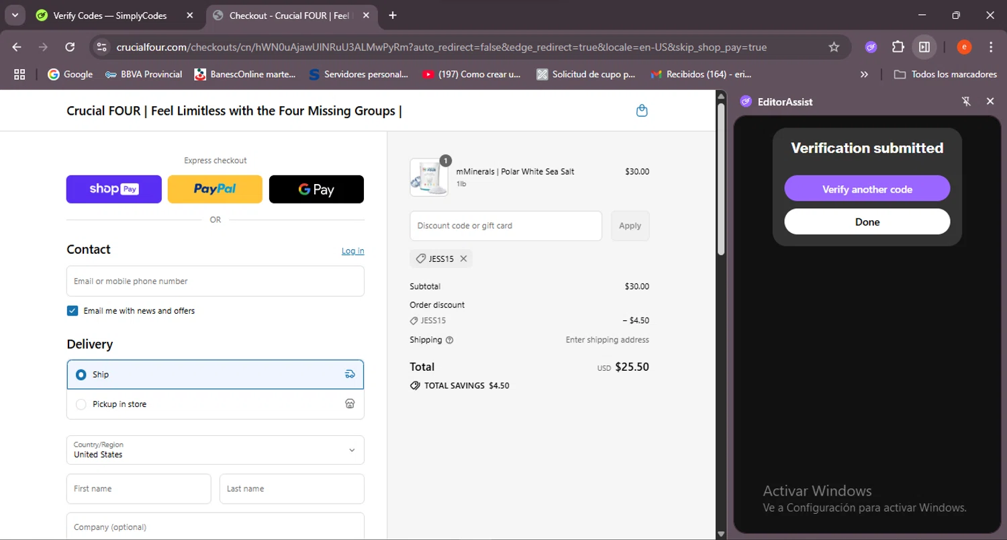
Task: Open the Extensions puzzle icon
Action: (x=898, y=47)
